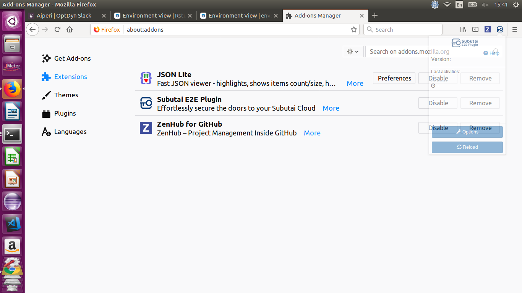Focus the toolbar Search box
This screenshot has width=522, height=293.
coord(403,29)
